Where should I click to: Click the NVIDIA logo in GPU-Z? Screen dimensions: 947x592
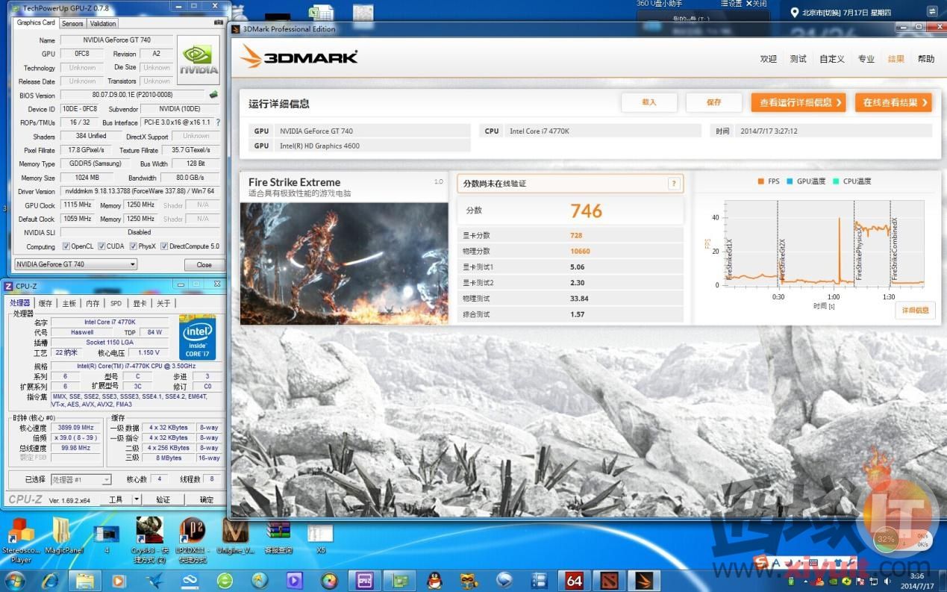tap(199, 60)
